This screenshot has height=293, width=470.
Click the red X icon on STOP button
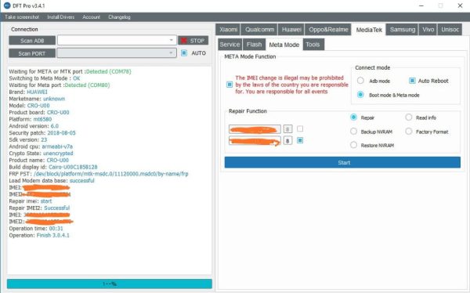coord(184,41)
